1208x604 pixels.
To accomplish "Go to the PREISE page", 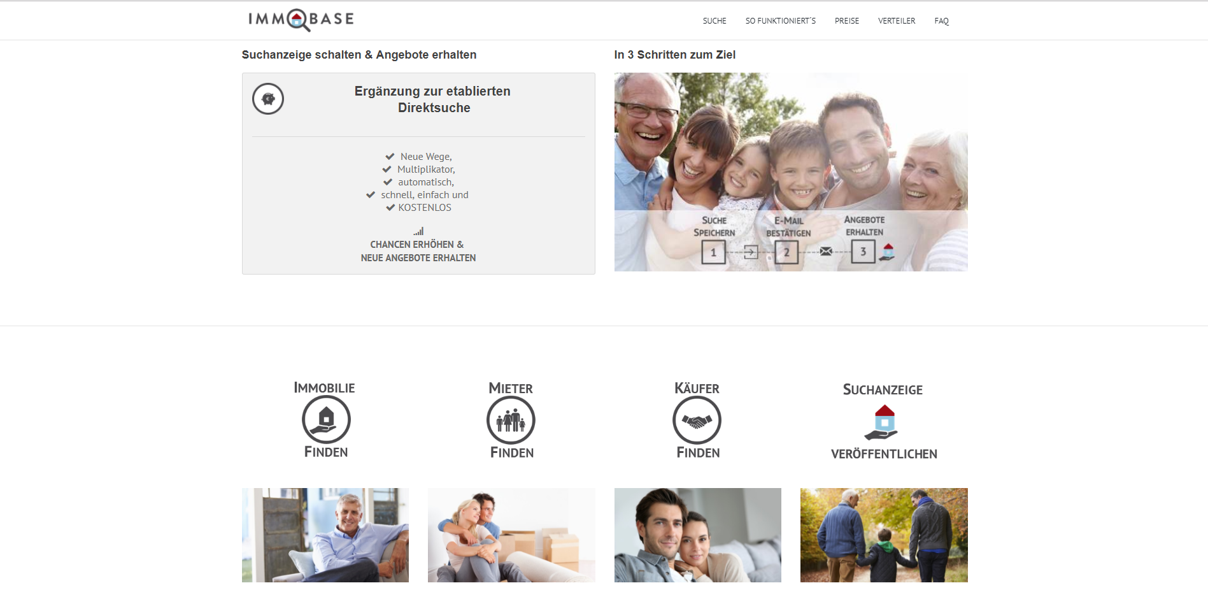I will pyautogui.click(x=847, y=21).
